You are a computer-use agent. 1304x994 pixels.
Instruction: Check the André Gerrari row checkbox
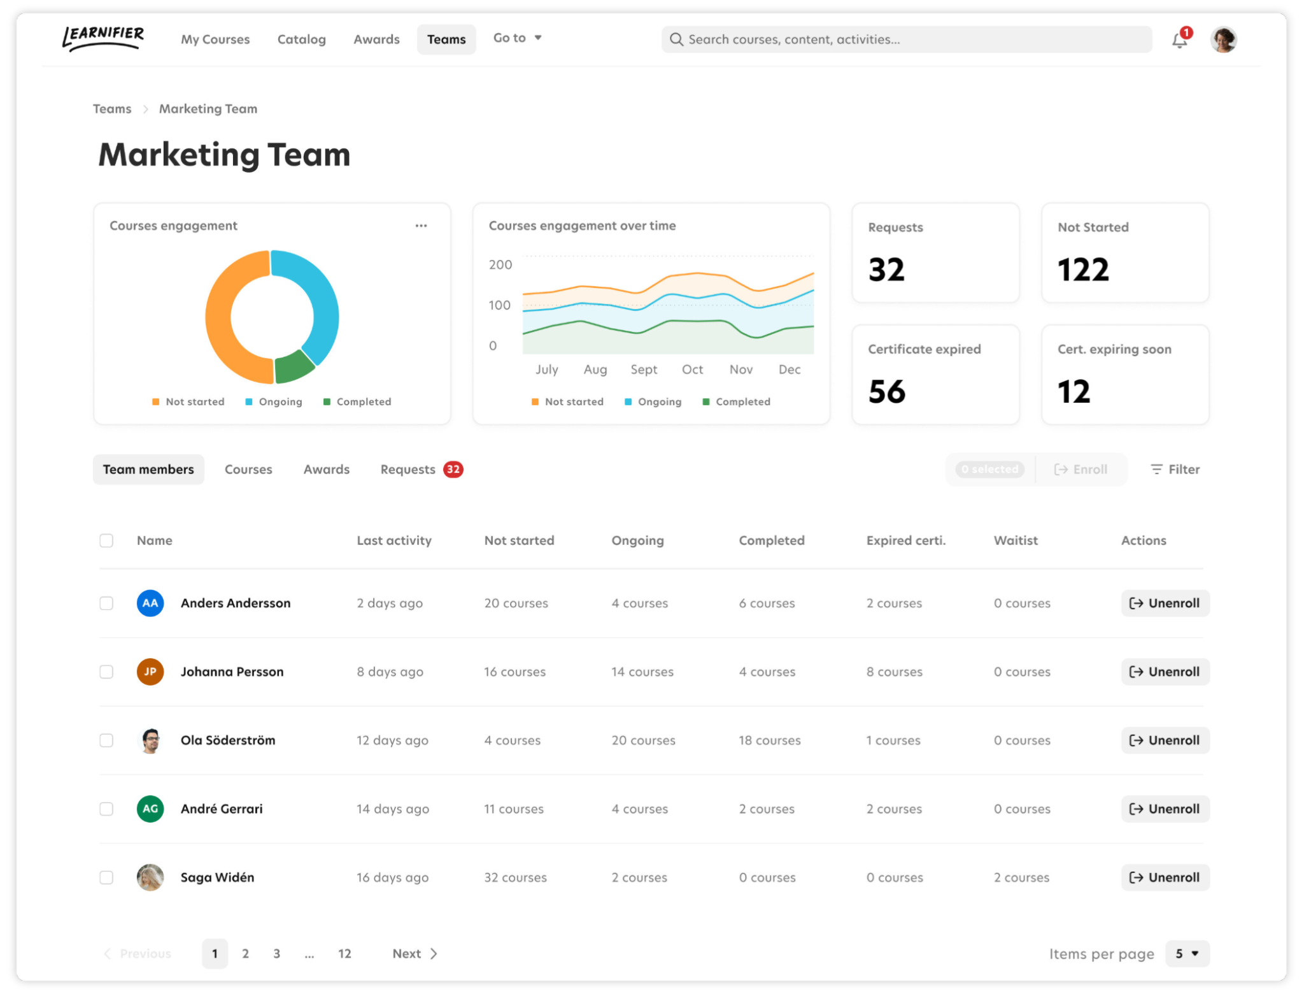click(x=106, y=809)
